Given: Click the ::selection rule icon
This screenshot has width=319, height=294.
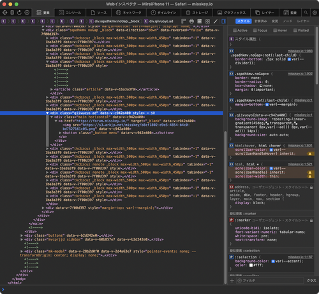Looking at the screenshot, I should 232,257.
